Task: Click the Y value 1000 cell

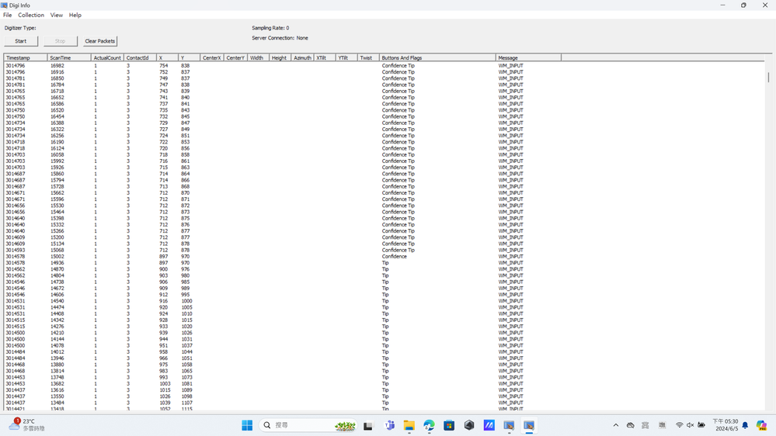Action: point(186,301)
